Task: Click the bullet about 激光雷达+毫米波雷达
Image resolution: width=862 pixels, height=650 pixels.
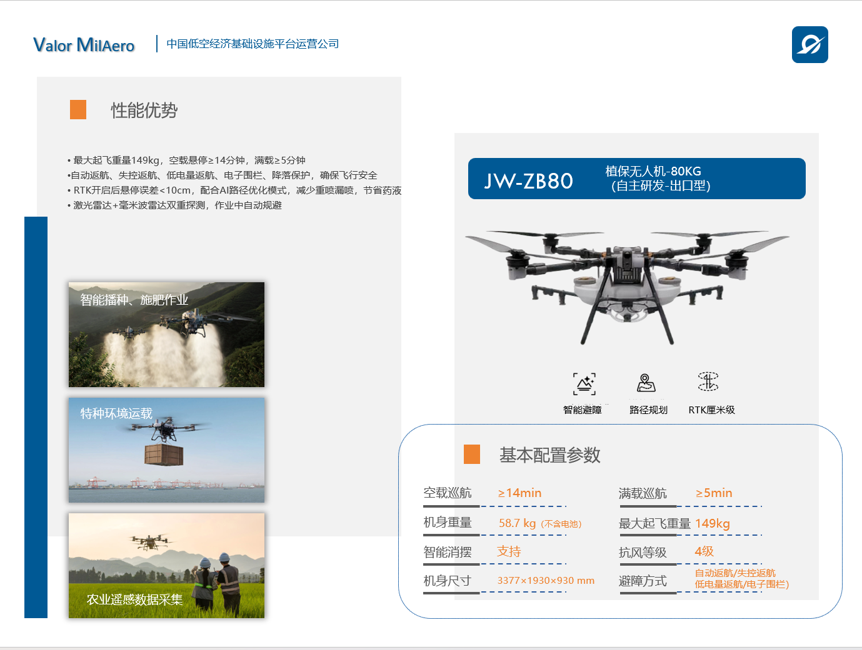Action: point(174,205)
